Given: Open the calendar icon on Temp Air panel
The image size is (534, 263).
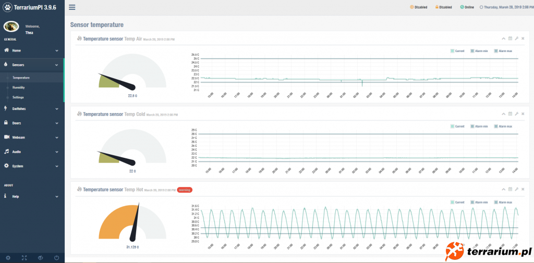Looking at the screenshot, I should pos(510,39).
